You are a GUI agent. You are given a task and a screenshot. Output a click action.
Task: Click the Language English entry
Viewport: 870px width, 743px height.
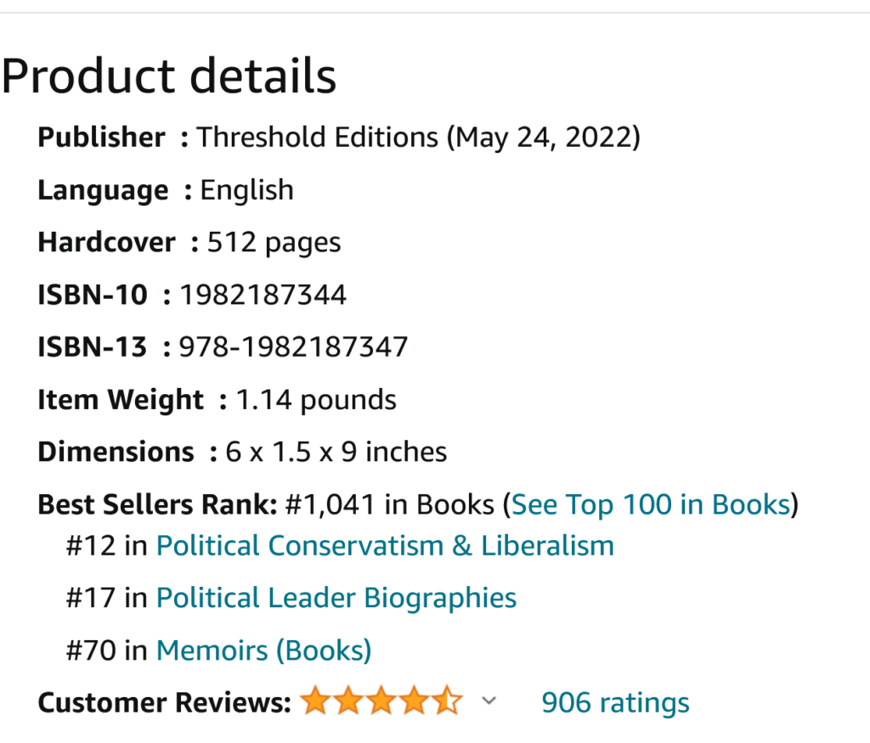[x=246, y=189]
